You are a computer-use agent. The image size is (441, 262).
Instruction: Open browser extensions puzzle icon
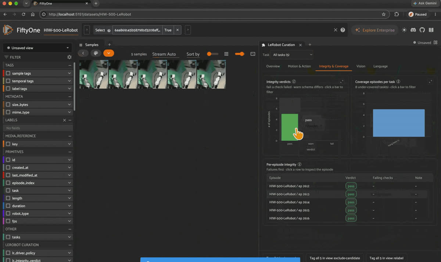pos(397,14)
